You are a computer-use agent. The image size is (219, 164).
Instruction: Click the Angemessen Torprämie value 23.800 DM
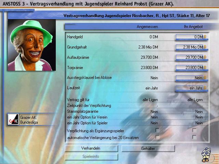[149, 68]
